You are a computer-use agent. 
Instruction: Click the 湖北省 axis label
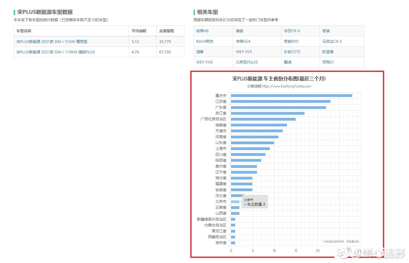click(x=221, y=178)
